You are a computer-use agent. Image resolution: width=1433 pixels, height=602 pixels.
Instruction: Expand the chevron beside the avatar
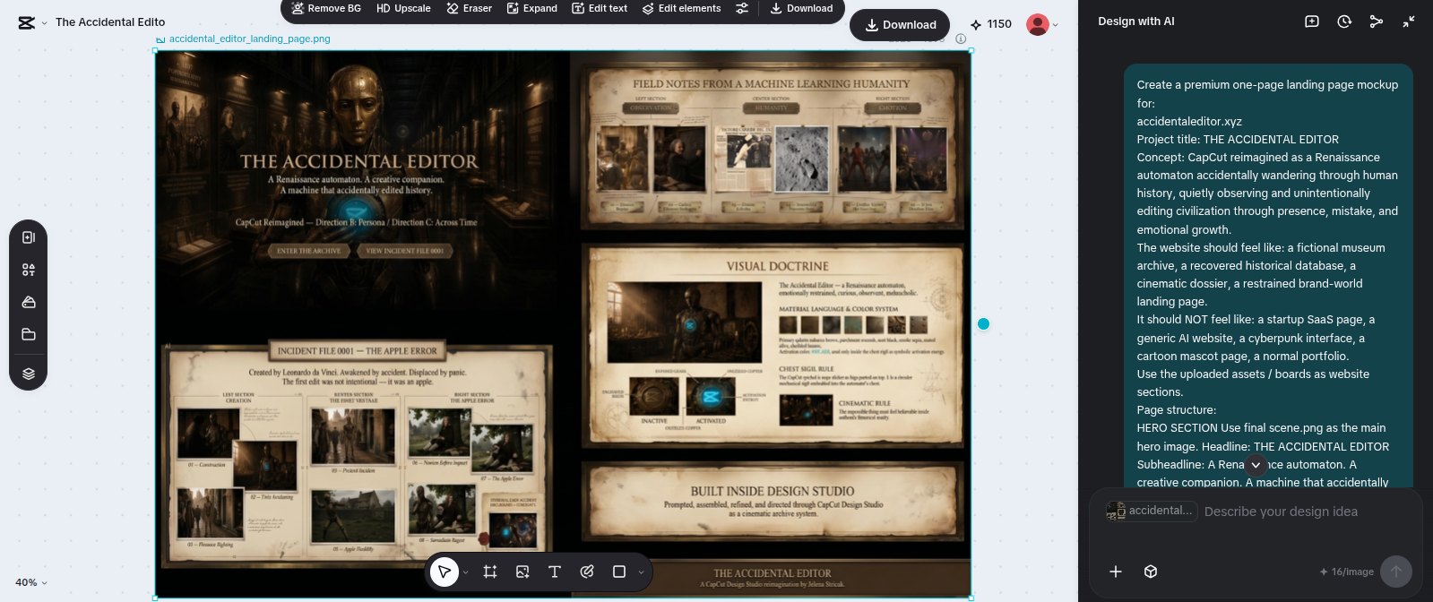point(1056,25)
